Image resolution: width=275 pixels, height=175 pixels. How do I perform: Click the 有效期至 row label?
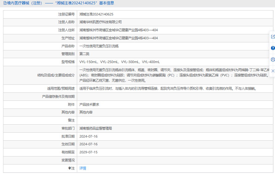pos(68,152)
